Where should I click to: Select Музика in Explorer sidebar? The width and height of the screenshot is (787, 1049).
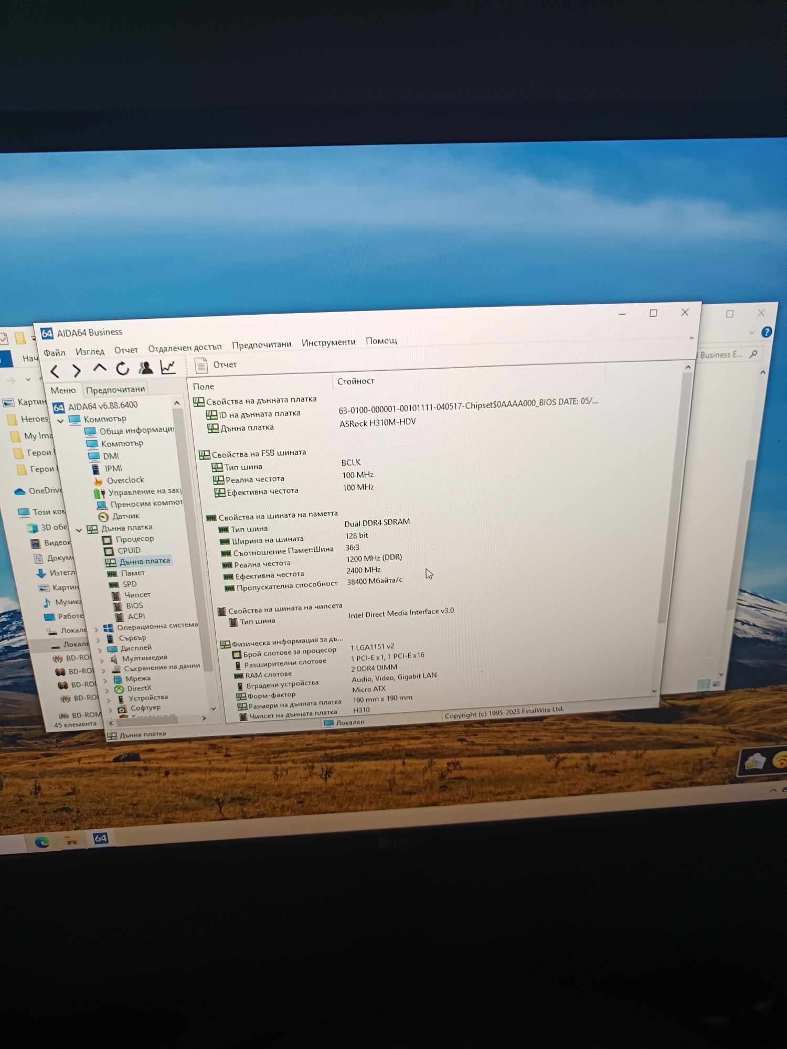coord(62,602)
